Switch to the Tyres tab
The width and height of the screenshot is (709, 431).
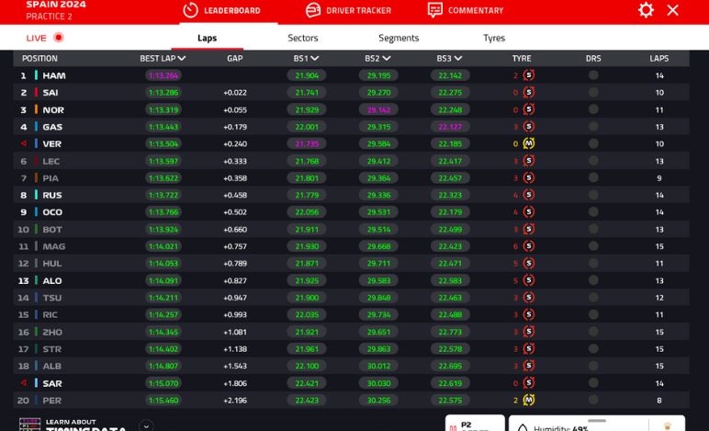494,38
